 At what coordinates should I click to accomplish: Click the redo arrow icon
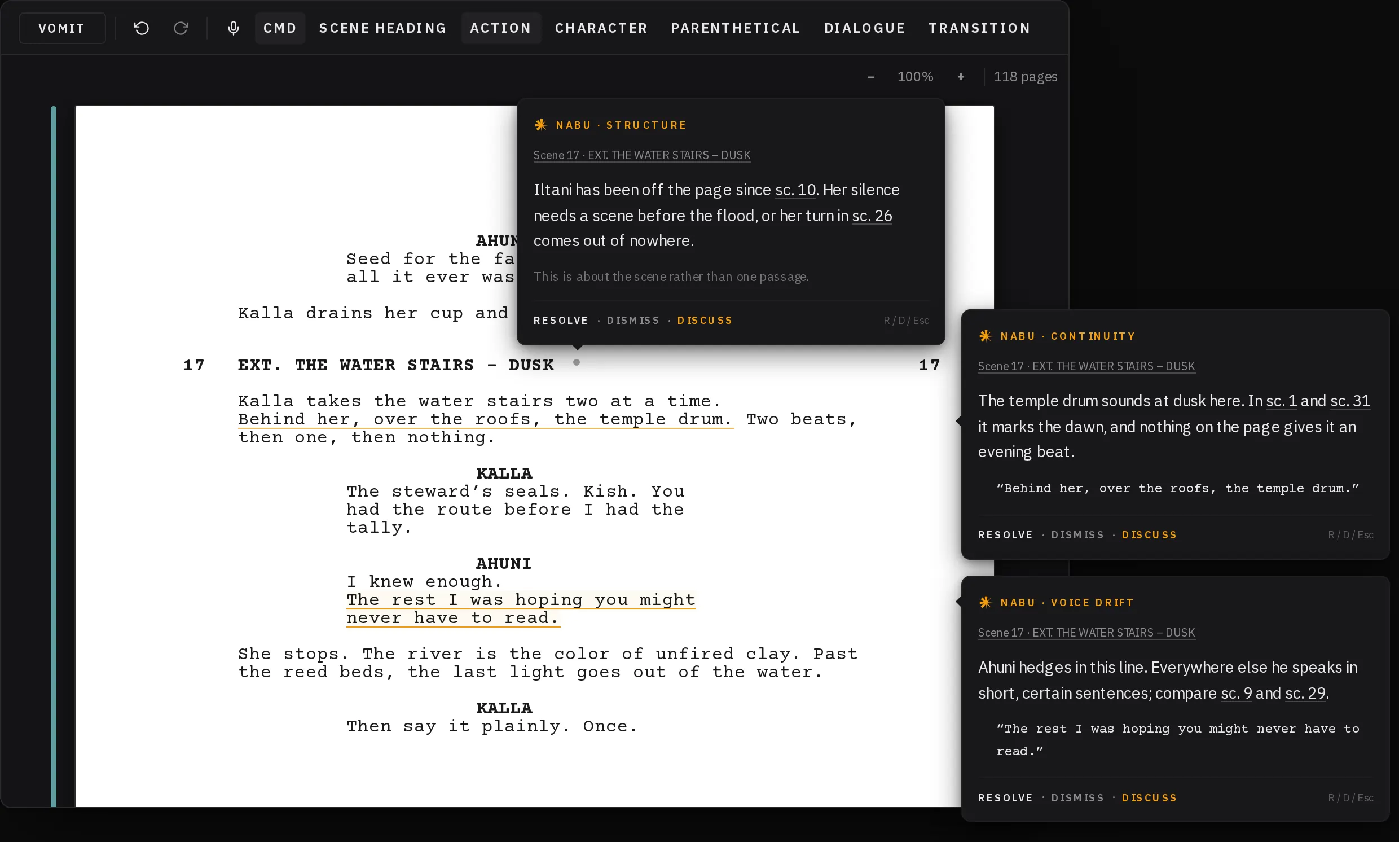(181, 28)
